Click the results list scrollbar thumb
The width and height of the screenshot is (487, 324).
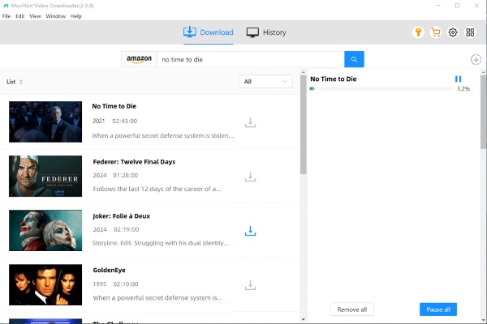click(x=303, y=125)
